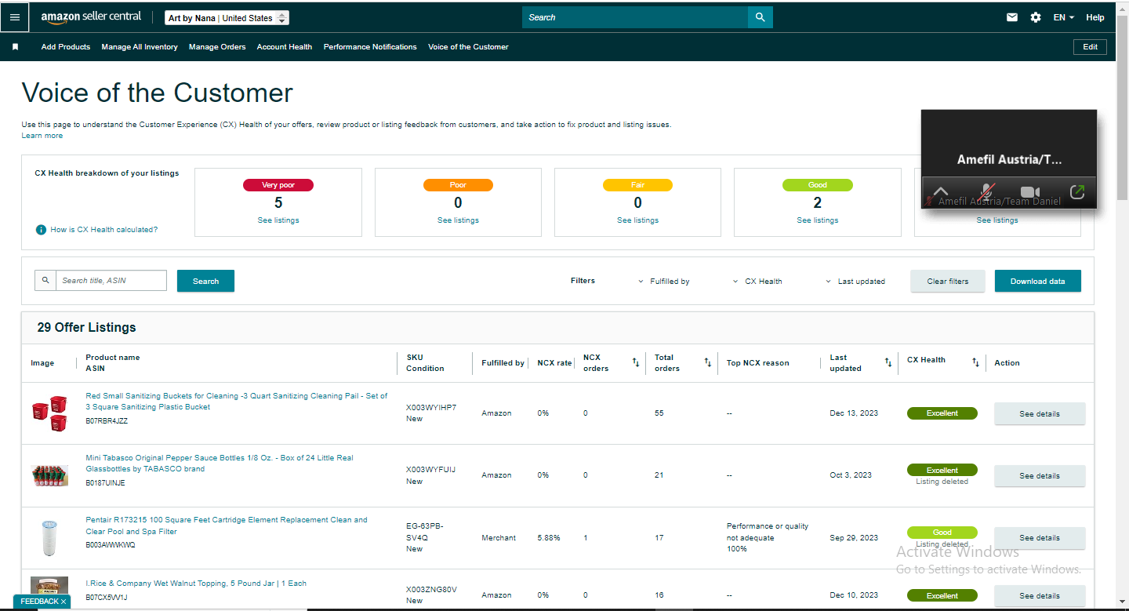
Task: Expand the Zoom mini window with the up chevron
Action: pyautogui.click(x=941, y=191)
